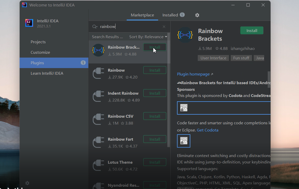Click the 2021.3.1 version text
Image resolution: width=299 pixels, height=189 pixels.
(44, 26)
